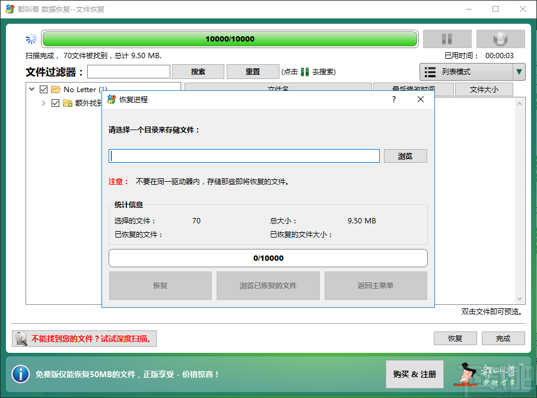Screen dimensions: 537x398
Task: Click the main window 恢复 button
Action: pyautogui.click(x=455, y=339)
